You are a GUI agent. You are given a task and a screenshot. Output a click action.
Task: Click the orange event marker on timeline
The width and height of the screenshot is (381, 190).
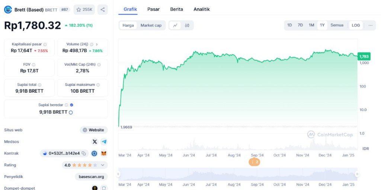tap(254, 162)
